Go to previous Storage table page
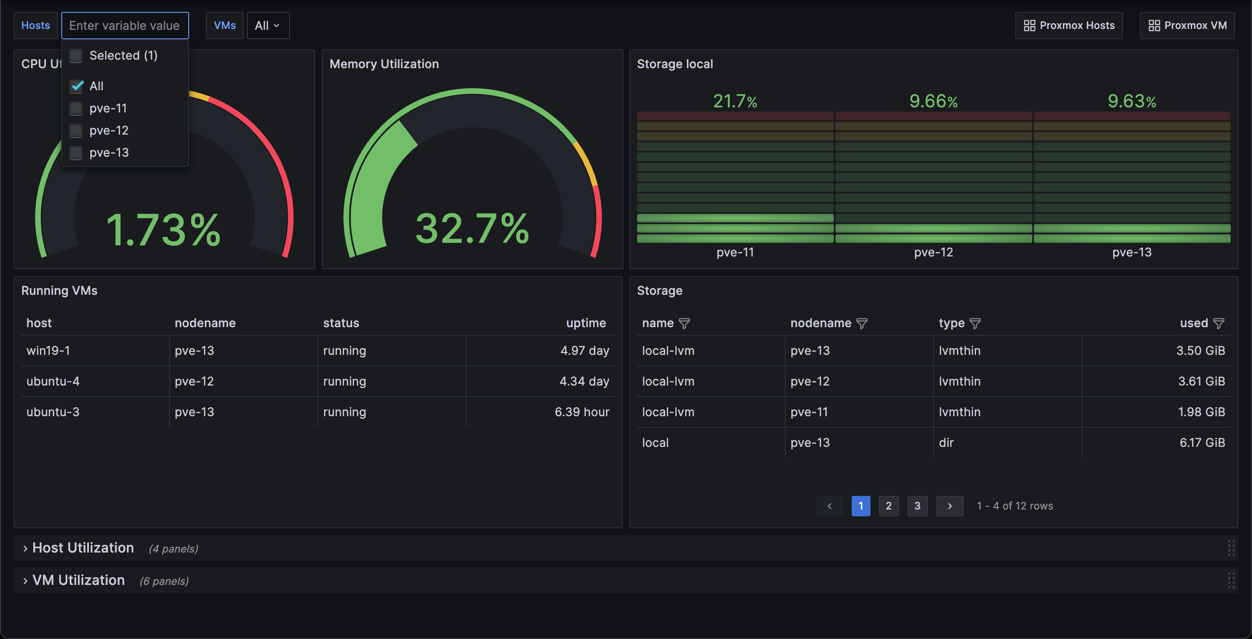This screenshot has width=1252, height=639. 829,506
